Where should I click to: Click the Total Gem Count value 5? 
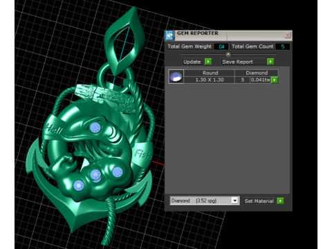coord(282,46)
